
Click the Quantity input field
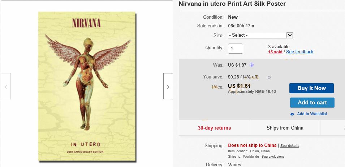click(236, 48)
